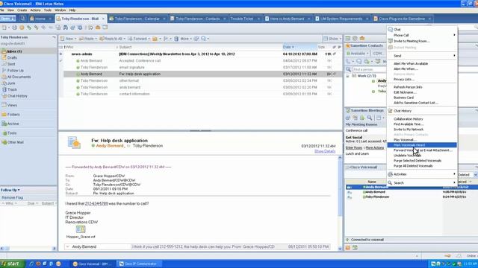Click the Chat History icon in sidebar
This screenshot has width=478, height=268.
(x=4, y=96)
